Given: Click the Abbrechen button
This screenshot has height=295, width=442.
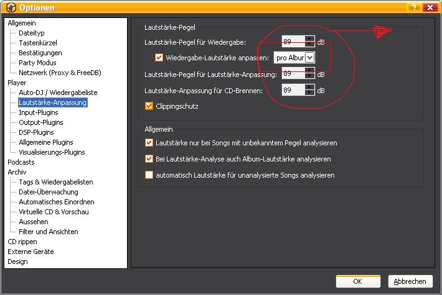Looking at the screenshot, I should click(x=410, y=281).
